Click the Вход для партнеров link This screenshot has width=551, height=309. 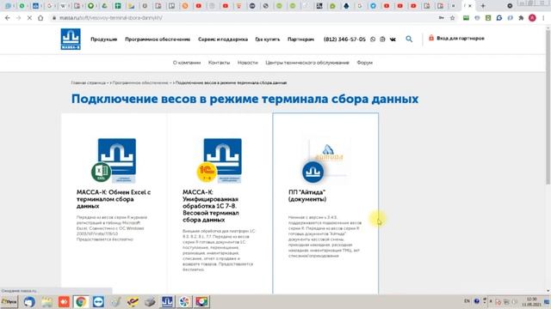point(461,38)
